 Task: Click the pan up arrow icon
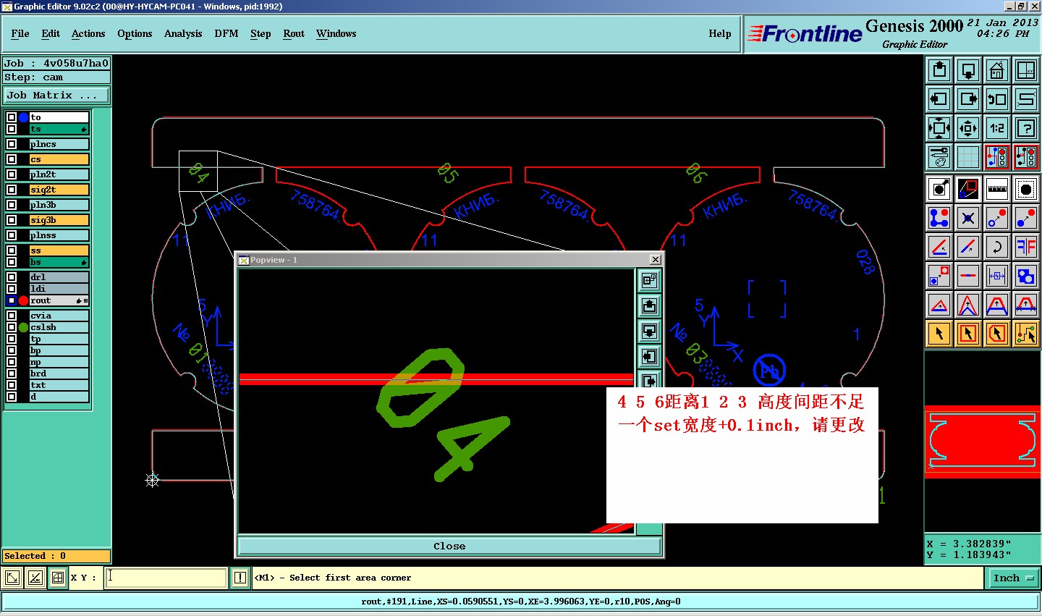(939, 70)
